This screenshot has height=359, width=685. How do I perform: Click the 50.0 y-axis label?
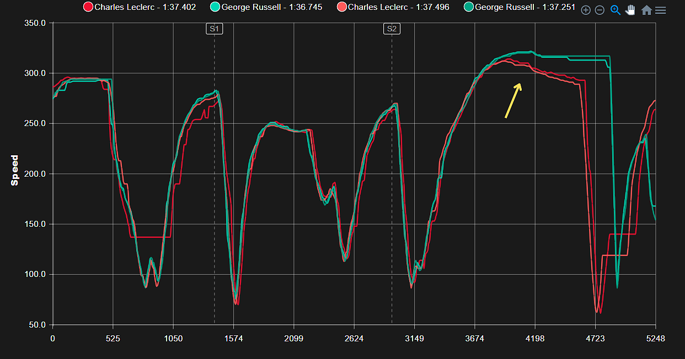point(38,325)
